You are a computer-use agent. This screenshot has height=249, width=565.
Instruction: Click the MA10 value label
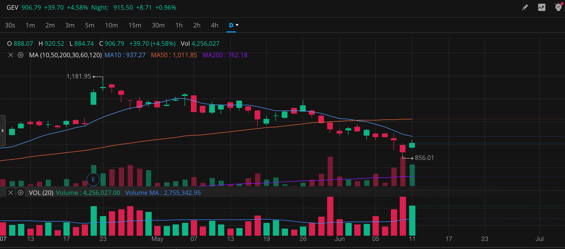125,55
